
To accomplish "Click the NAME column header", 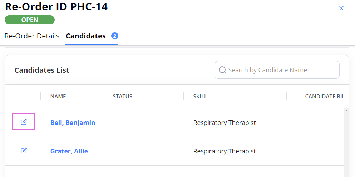I will point(58,96).
